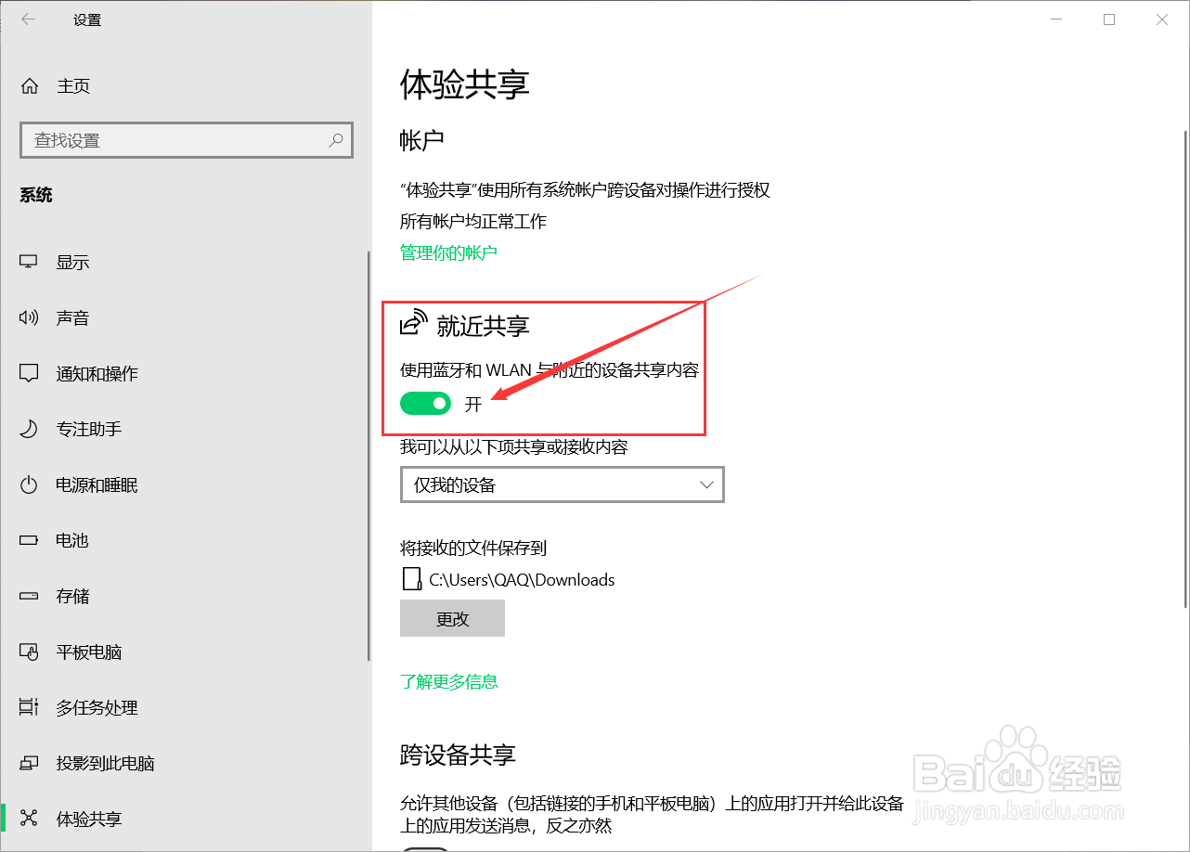
Task: Click the 就近共享 share icon in heading
Action: 414,322
